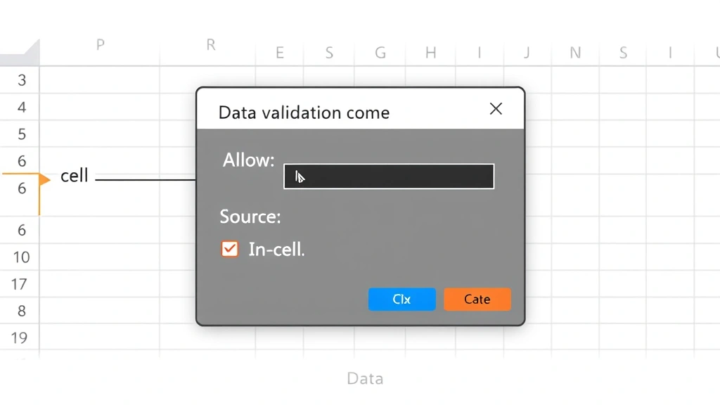The width and height of the screenshot is (720, 405).
Task: Select column header R
Action: click(210, 45)
